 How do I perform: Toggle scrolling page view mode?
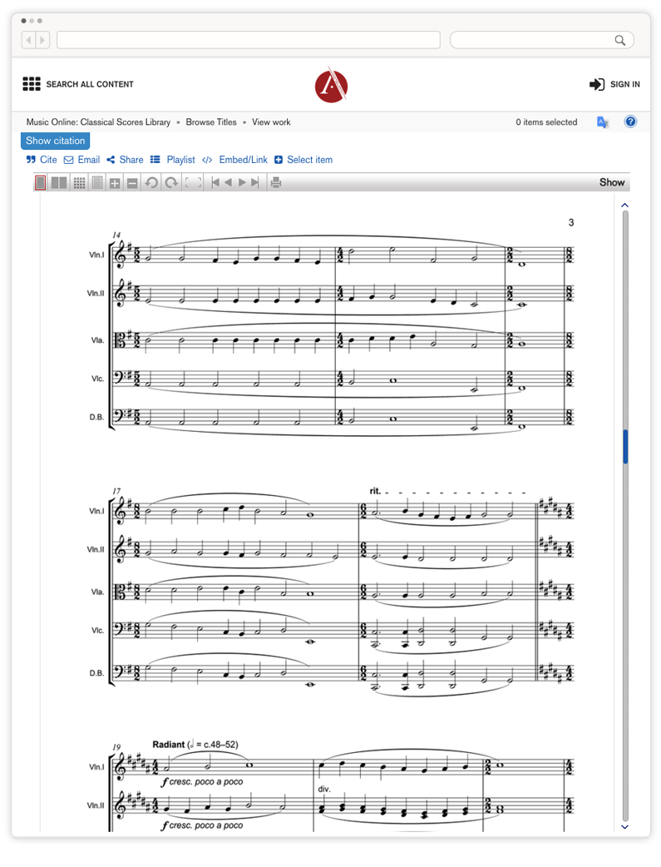97,183
